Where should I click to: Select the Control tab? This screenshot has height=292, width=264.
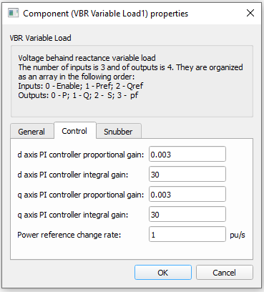click(x=74, y=131)
